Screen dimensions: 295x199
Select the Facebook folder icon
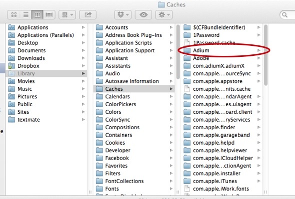point(99,158)
